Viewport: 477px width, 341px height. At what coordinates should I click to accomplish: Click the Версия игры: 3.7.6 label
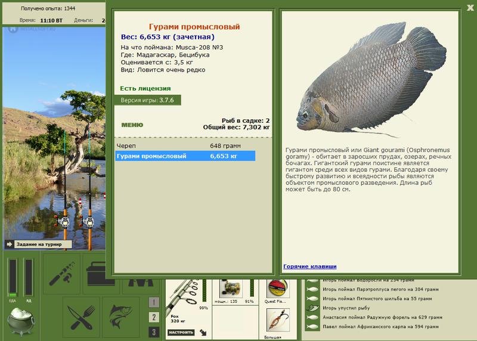147,100
